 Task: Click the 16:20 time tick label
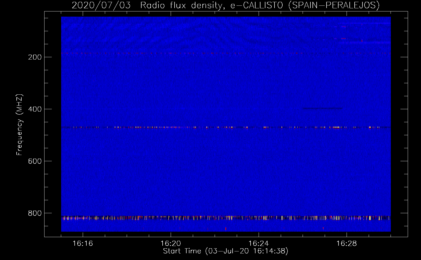click(171, 244)
